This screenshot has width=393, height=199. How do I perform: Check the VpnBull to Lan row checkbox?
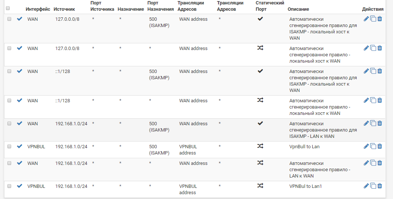9,147
